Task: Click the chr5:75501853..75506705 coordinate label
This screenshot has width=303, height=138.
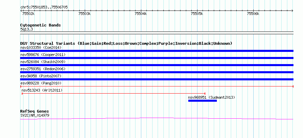Action: coord(44,7)
